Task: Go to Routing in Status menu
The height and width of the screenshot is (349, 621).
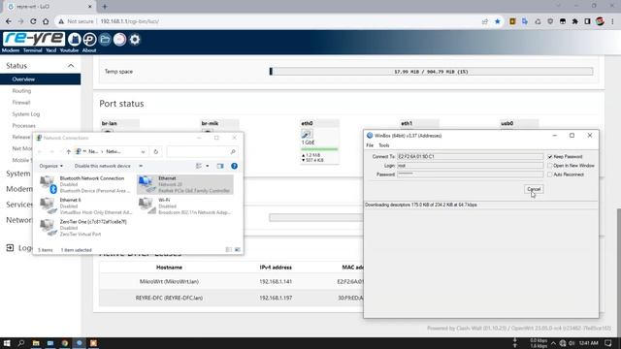Action: click(x=21, y=91)
